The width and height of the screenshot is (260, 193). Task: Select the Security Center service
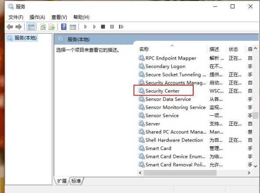point(162,91)
